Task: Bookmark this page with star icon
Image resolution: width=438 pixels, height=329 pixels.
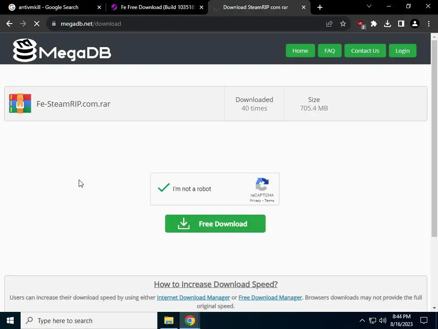Action: point(343,24)
